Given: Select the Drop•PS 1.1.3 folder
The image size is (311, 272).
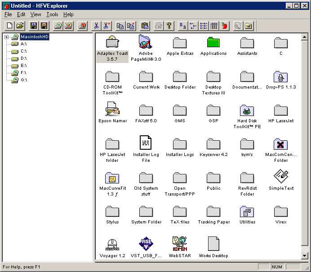Looking at the screenshot, I should tap(281, 80).
